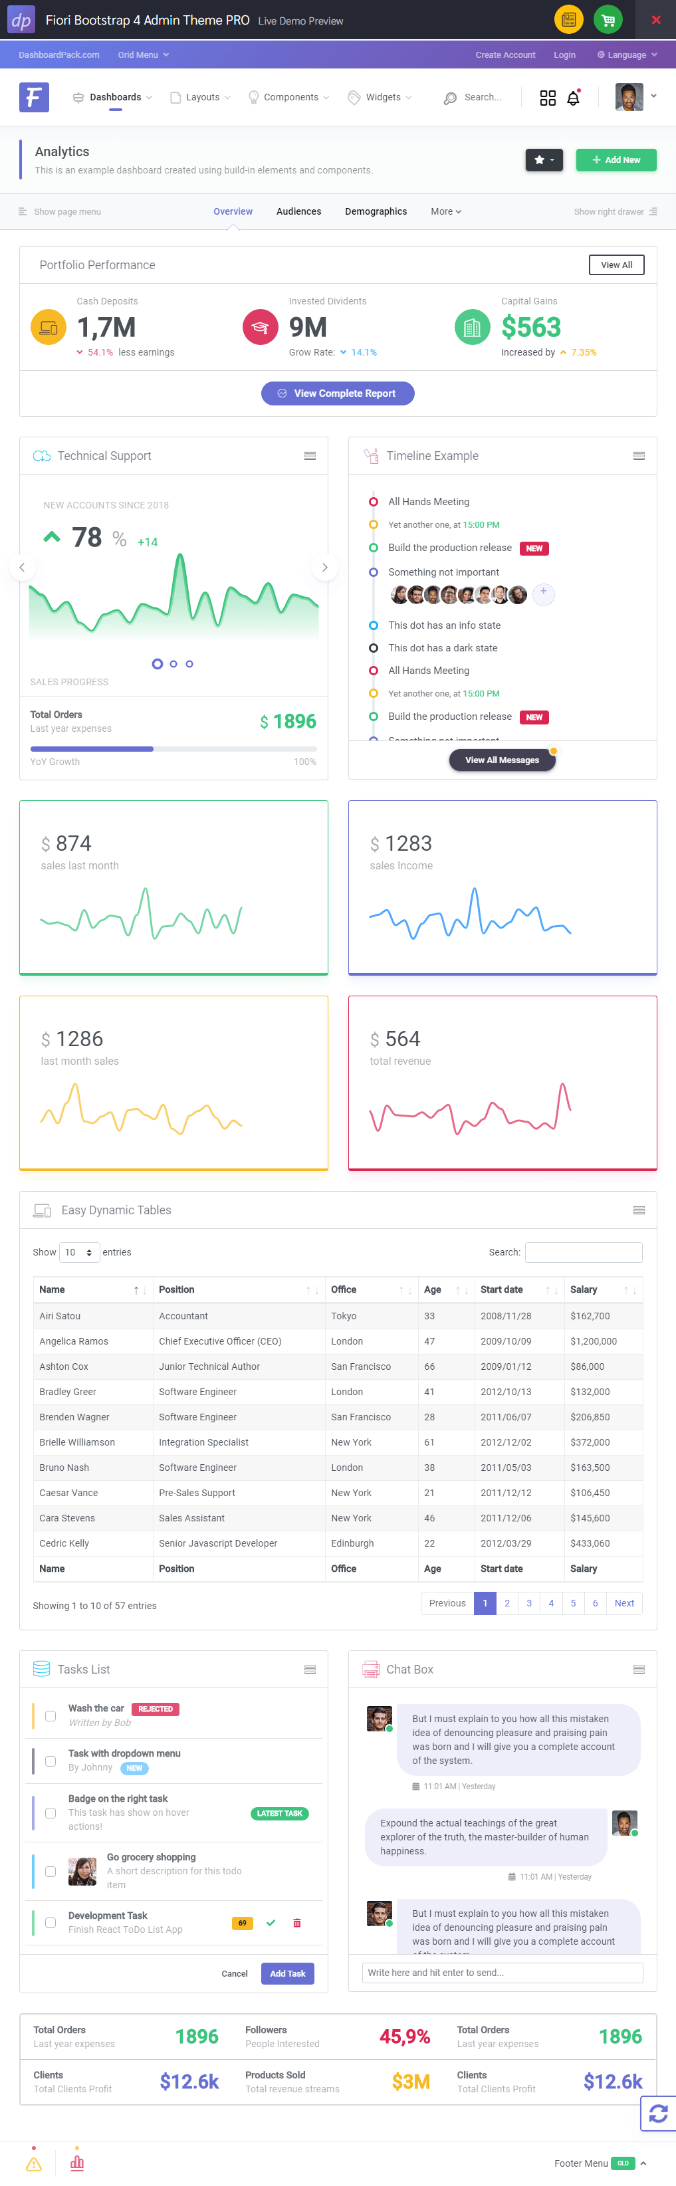Click Cash Deposits yellow laptop icon
This screenshot has width=676, height=2186.
click(x=49, y=327)
